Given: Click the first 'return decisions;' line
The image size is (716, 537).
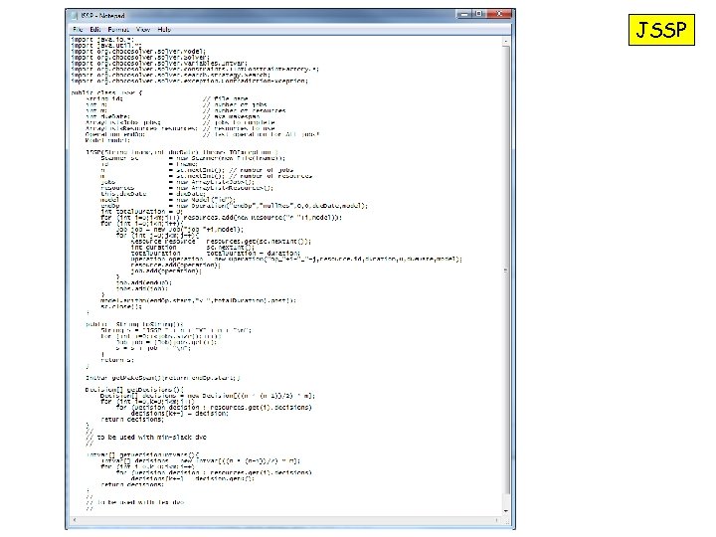Looking at the screenshot, I should click(x=132, y=420).
